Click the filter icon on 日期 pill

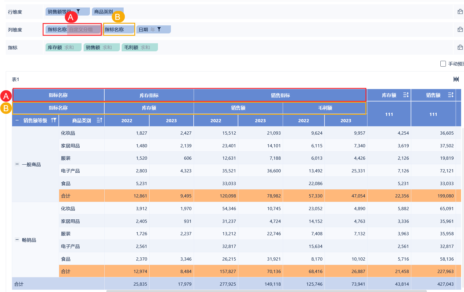point(159,29)
